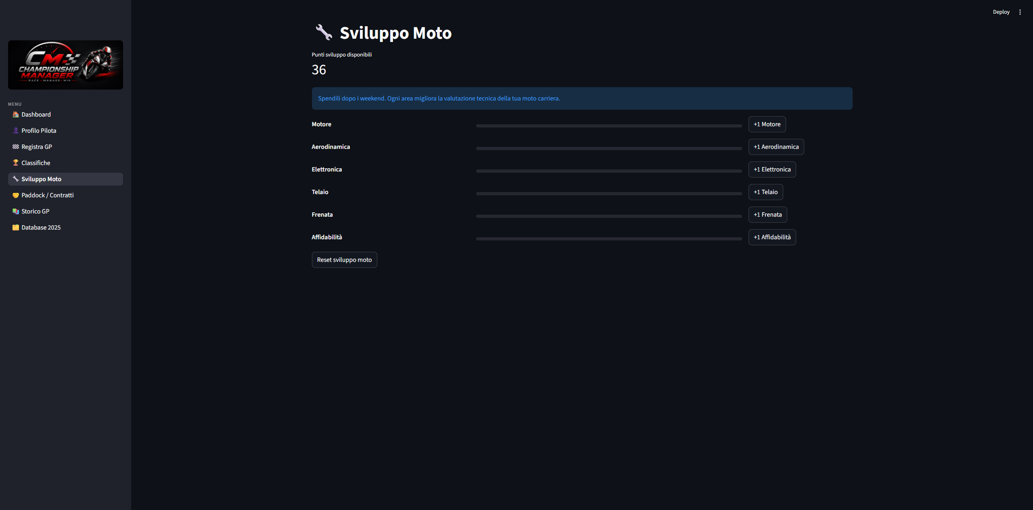Click the large wrench icon in page title
Image resolution: width=1033 pixels, height=510 pixels.
pyautogui.click(x=324, y=33)
